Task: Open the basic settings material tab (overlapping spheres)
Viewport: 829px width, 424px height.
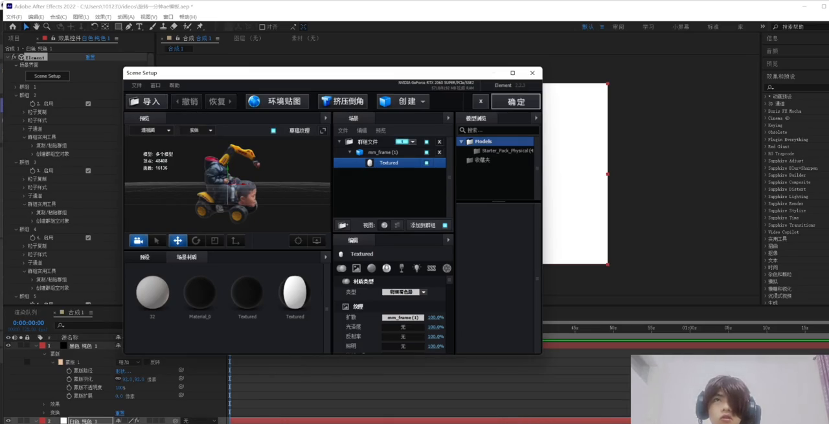Action: [341, 268]
